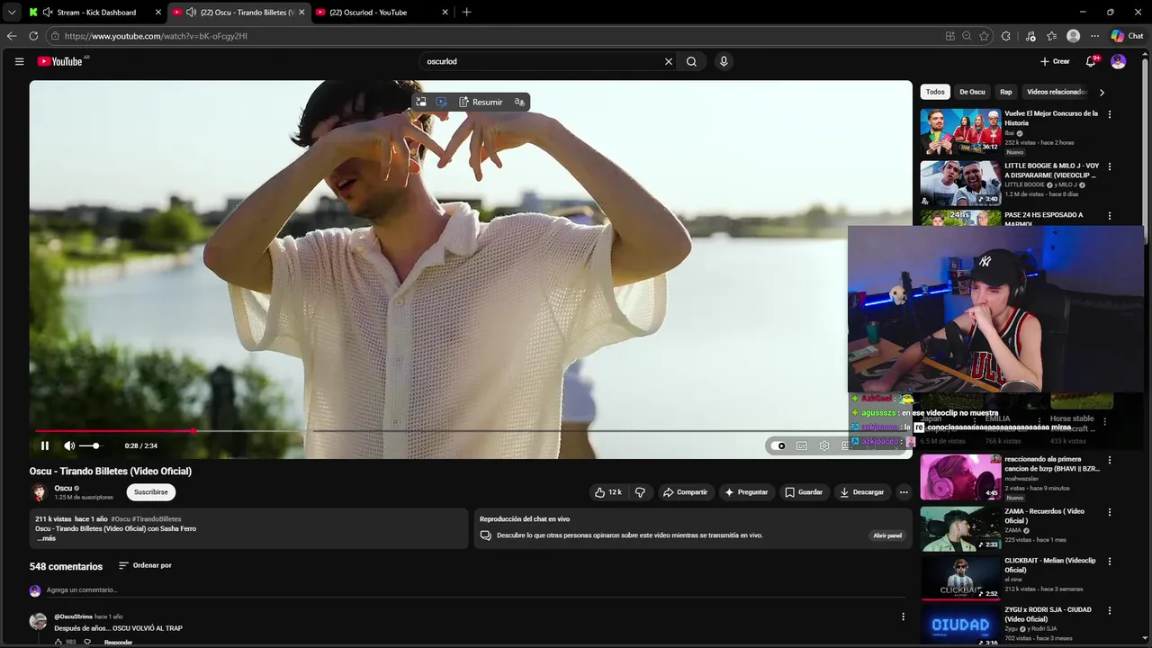1152x648 pixels.
Task: Start voice search with the microphone
Action: 724,61
